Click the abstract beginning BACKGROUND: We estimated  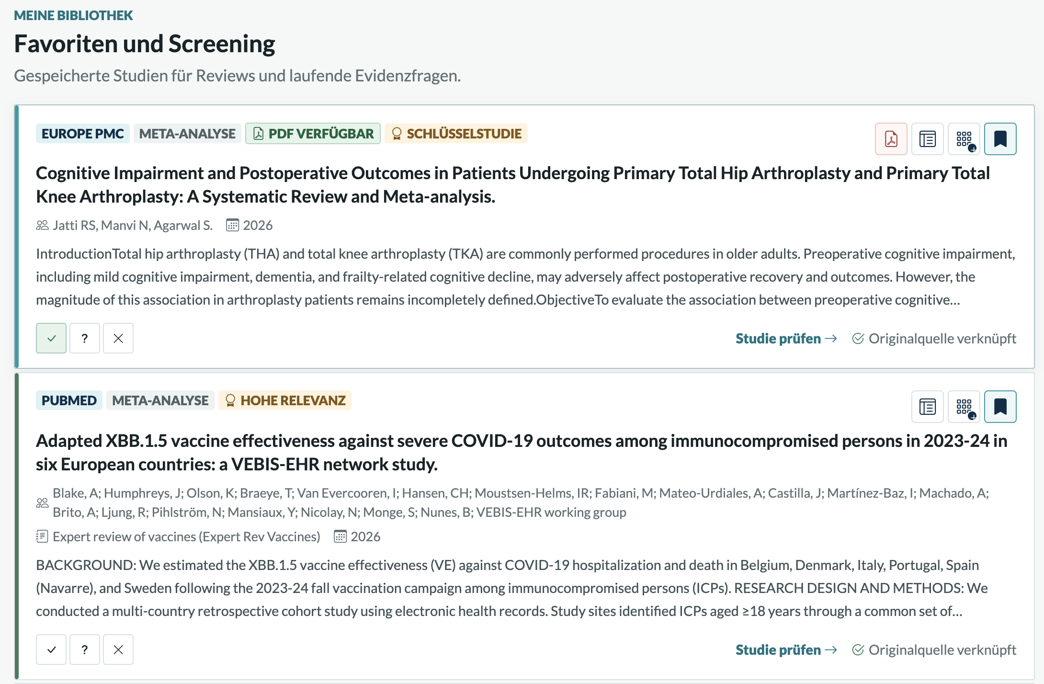(512, 588)
